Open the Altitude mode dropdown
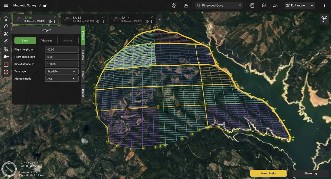Viewport: 331px width, 179px height. (62, 79)
